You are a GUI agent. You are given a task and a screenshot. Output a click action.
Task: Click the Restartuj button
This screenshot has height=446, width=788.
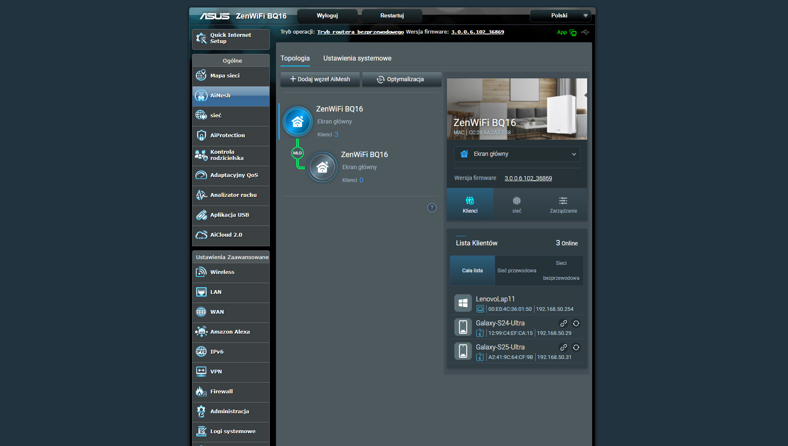(392, 16)
